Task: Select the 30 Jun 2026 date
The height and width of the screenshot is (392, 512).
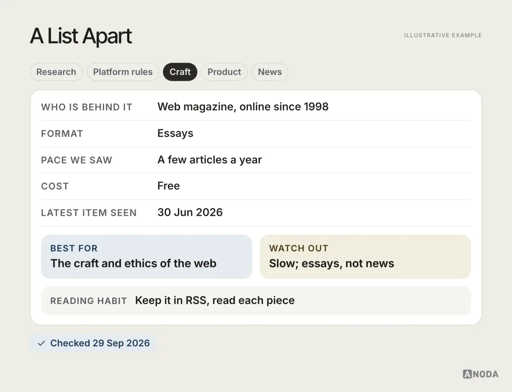Action: [x=190, y=212]
